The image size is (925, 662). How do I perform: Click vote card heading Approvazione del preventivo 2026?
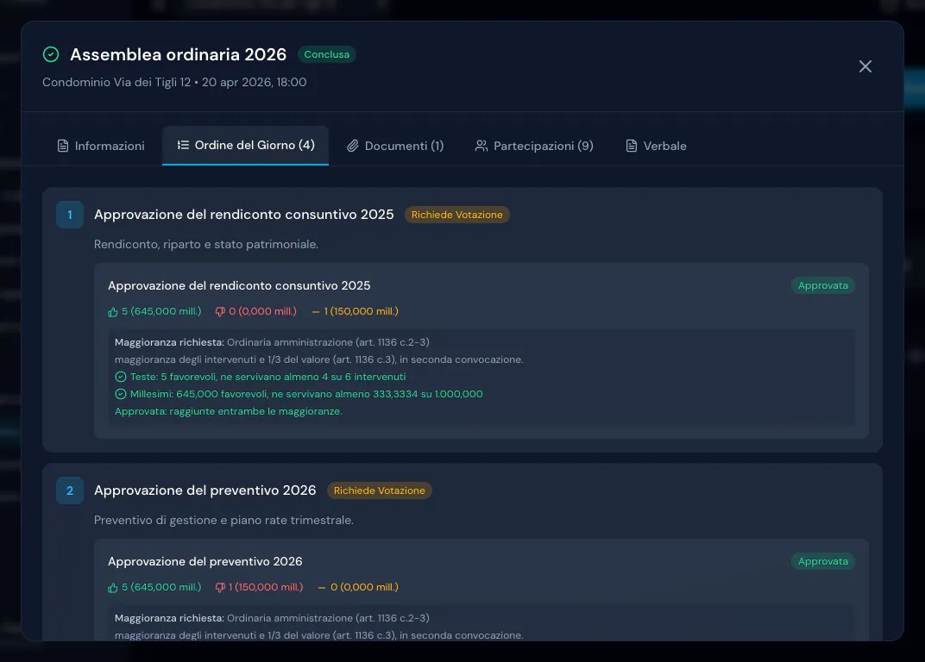(x=205, y=561)
